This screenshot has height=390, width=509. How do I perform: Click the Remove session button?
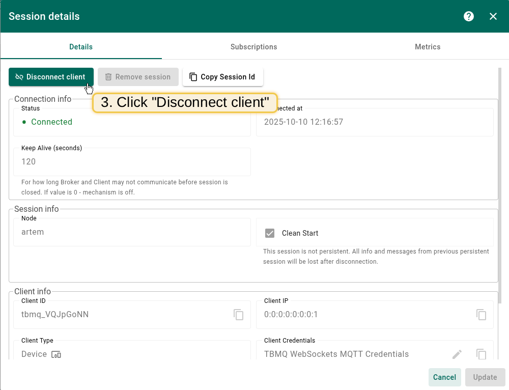point(138,77)
